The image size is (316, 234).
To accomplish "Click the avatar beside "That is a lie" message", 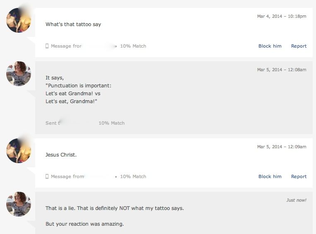I will pos(19,204).
